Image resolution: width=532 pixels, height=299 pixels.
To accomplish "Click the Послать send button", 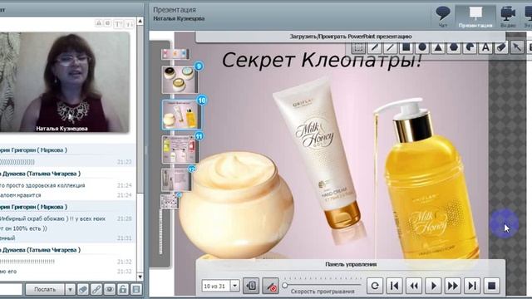I will 45,289.
